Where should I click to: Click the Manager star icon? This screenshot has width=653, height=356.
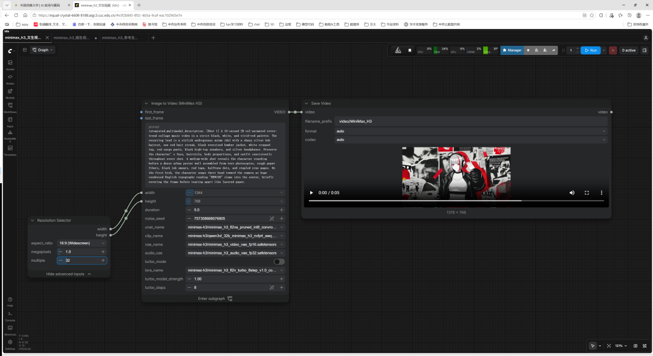coord(528,50)
